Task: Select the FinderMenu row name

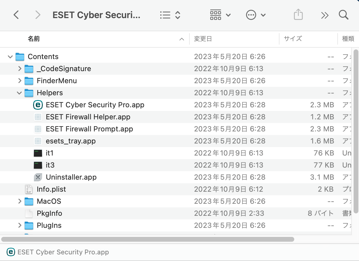Action: [x=57, y=81]
